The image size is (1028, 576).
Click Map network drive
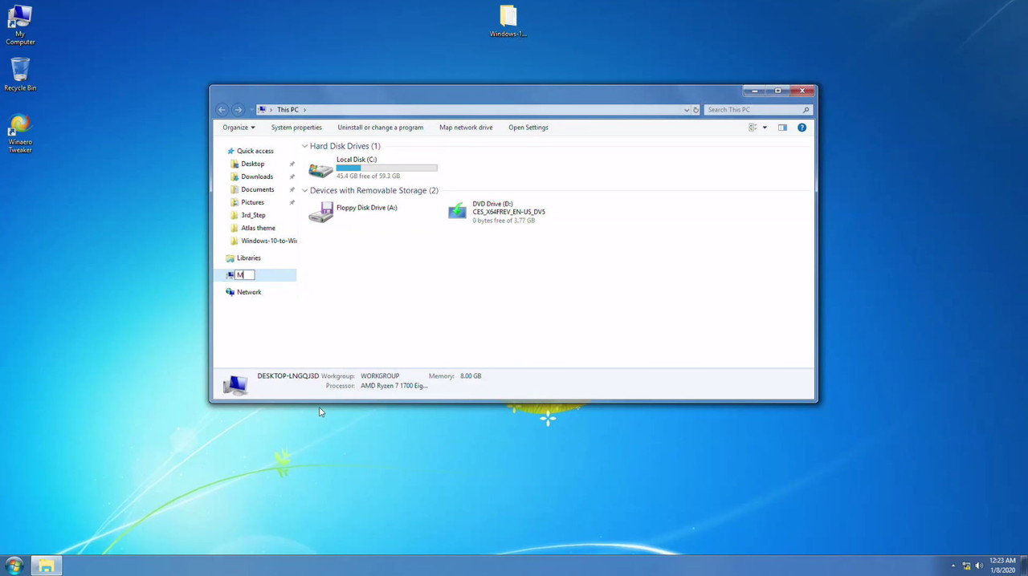[466, 128]
